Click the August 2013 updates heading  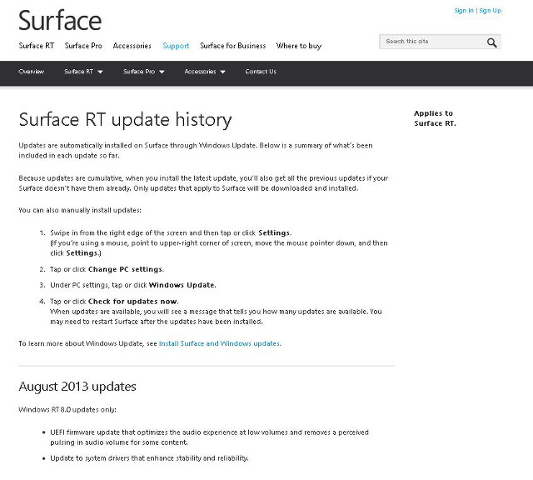[77, 387]
